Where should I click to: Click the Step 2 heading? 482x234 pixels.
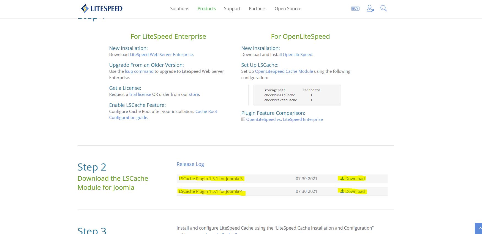point(92,167)
